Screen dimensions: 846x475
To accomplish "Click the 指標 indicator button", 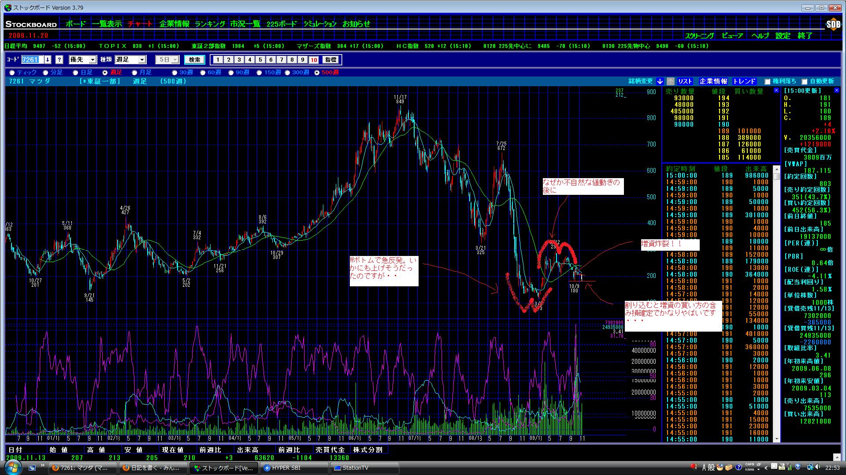I will 330,60.
